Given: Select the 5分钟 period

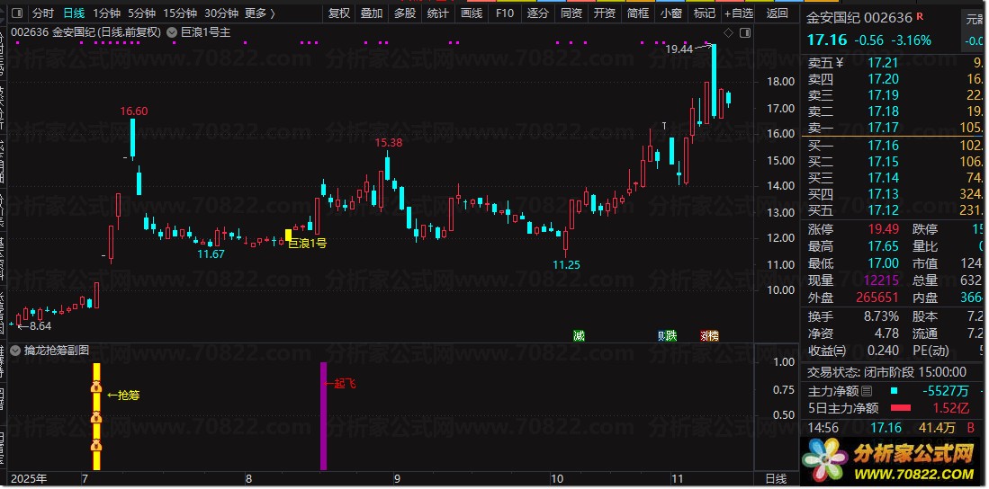Looking at the screenshot, I should click(x=141, y=13).
